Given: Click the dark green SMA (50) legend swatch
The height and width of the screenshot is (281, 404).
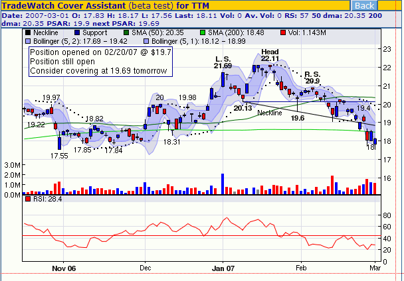Looking at the screenshot, I should coord(126,32).
